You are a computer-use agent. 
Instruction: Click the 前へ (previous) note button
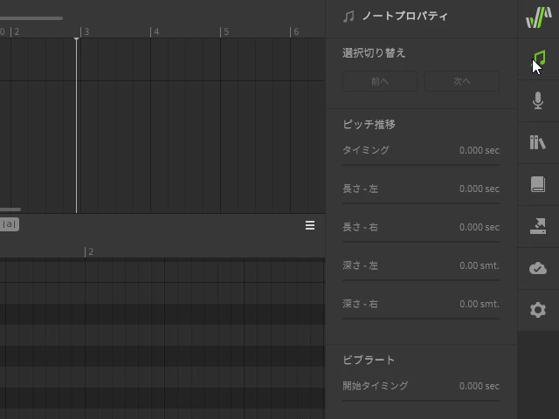click(380, 82)
